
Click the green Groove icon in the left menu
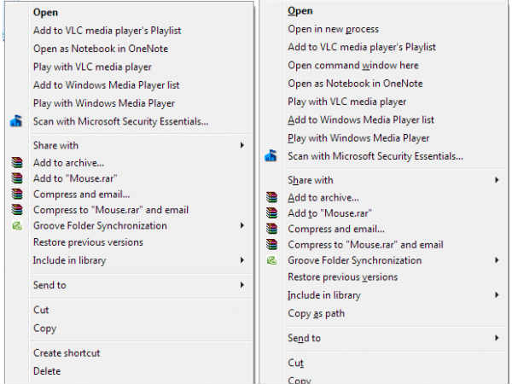(x=16, y=226)
